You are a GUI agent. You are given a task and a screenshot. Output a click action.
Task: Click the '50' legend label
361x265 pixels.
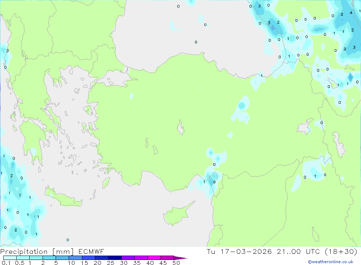pyautogui.click(x=176, y=263)
